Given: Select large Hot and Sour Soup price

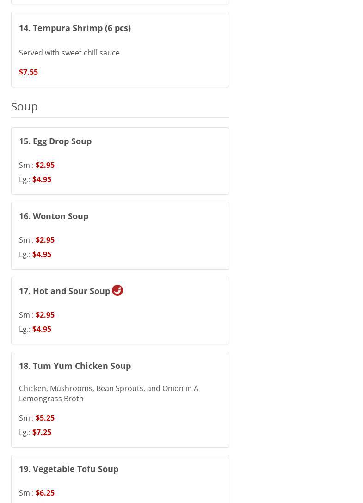Looking at the screenshot, I should click(x=42, y=329).
